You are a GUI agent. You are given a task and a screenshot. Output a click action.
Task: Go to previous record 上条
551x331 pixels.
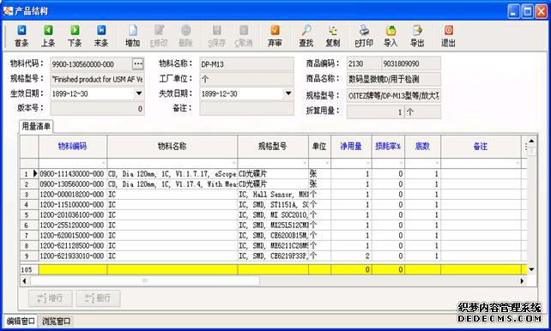tap(48, 36)
